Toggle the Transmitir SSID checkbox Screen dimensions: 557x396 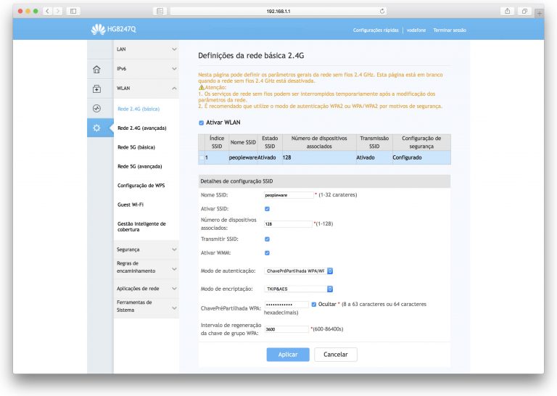click(268, 239)
